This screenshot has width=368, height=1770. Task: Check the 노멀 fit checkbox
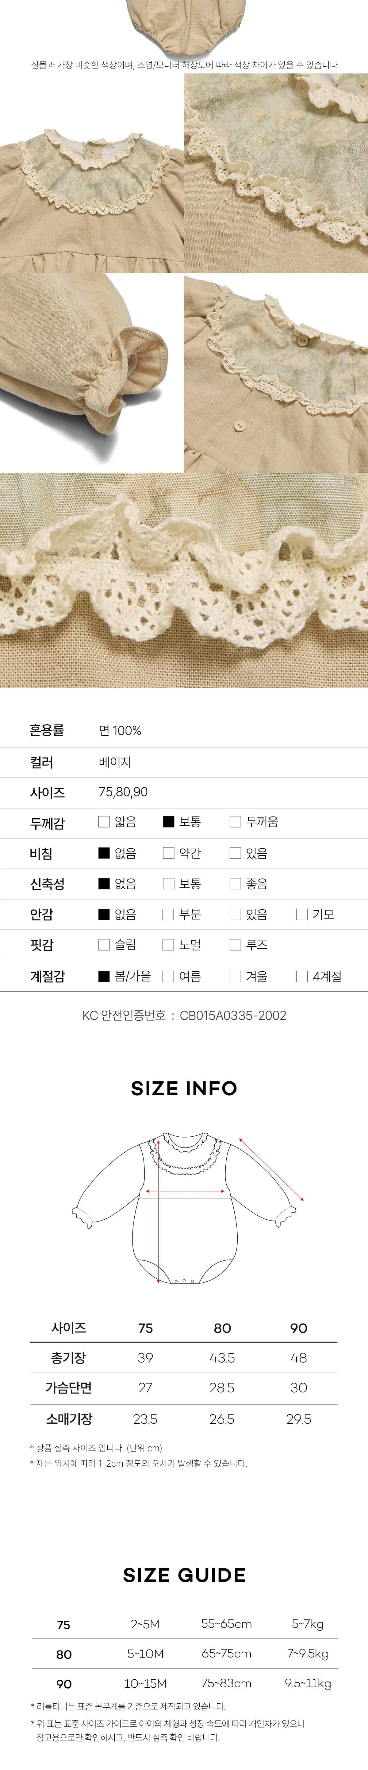[x=169, y=945]
